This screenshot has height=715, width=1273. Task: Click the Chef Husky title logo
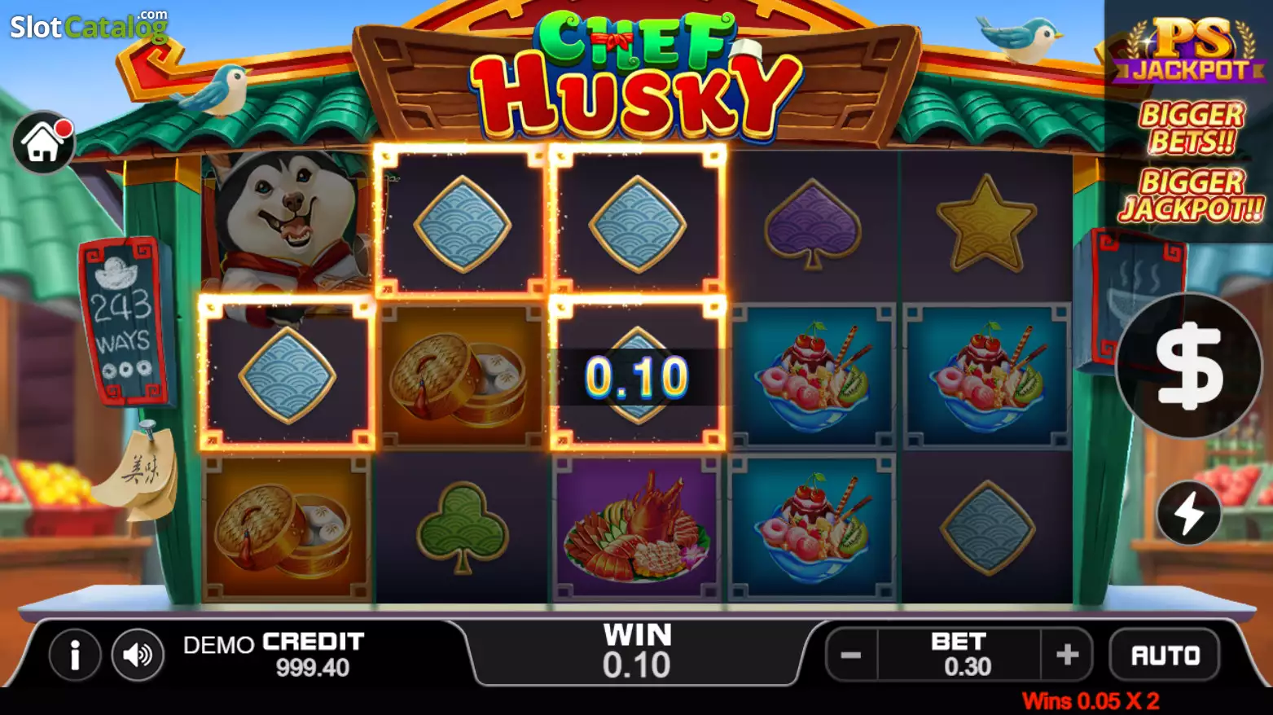pos(636,73)
